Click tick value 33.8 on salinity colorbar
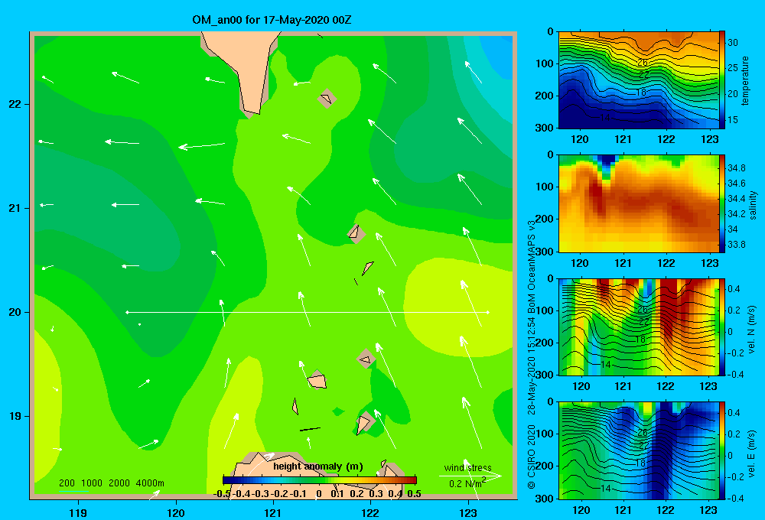This screenshot has width=765, height=520. click(x=737, y=245)
